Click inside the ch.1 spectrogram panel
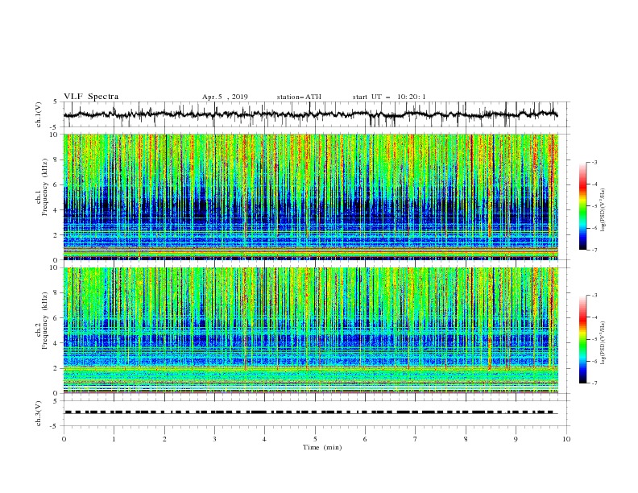The height and width of the screenshot is (493, 638). point(311,197)
